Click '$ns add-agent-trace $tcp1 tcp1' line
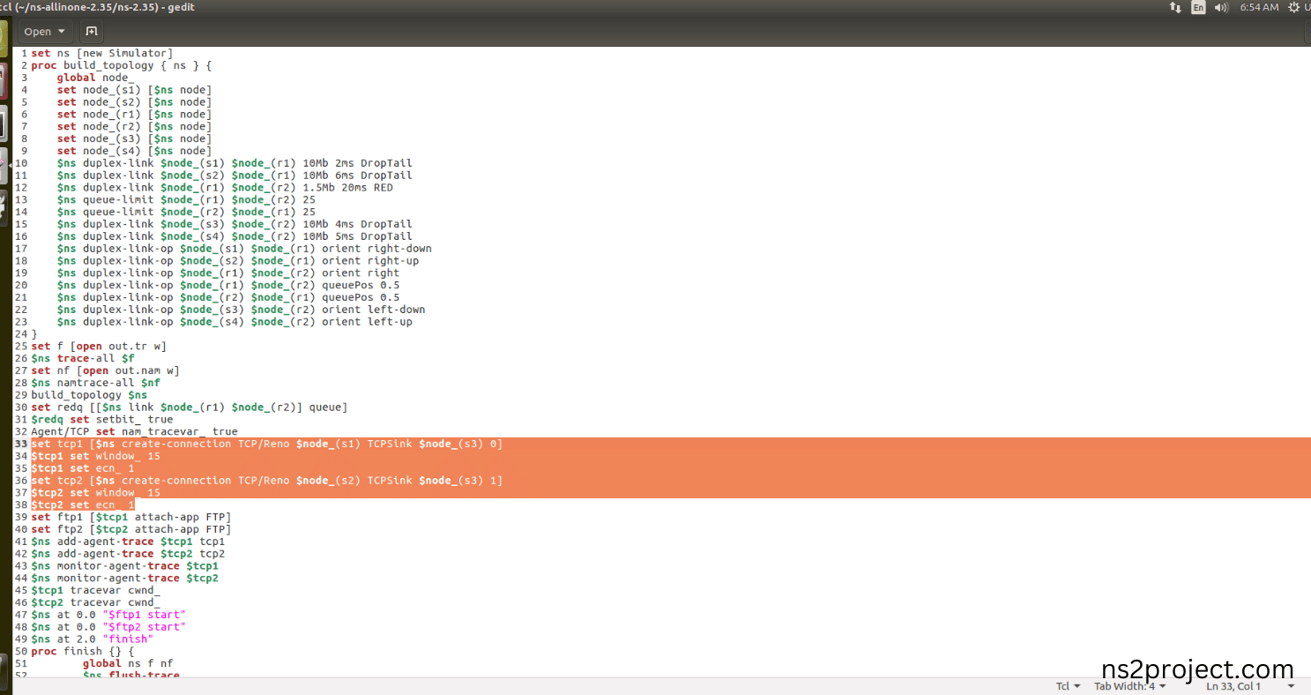Viewport: 1311px width, 695px height. coord(128,542)
